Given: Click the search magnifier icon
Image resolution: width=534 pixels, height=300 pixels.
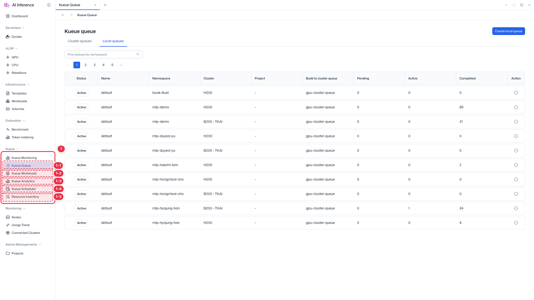Looking at the screenshot, I should tap(138, 54).
